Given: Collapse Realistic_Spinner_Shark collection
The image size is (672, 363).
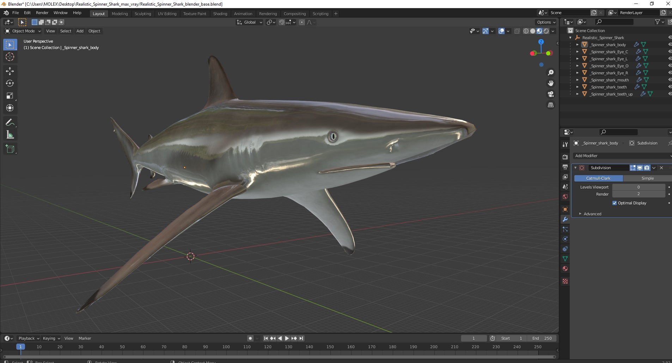Looking at the screenshot, I should [570, 38].
